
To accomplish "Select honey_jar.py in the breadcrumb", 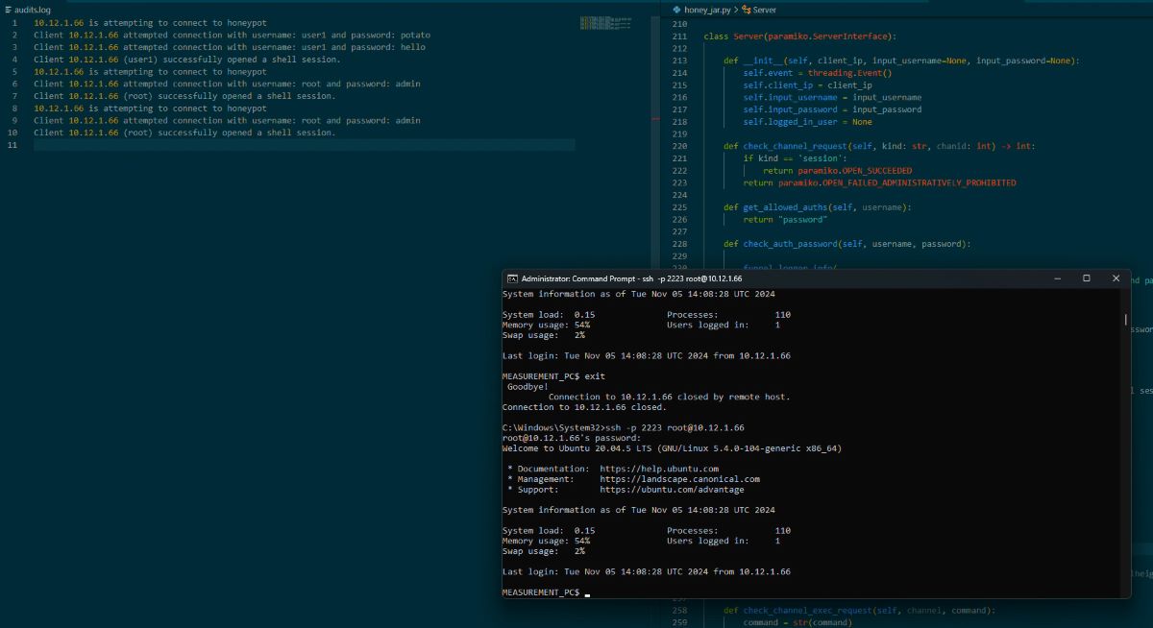I will coord(706,10).
